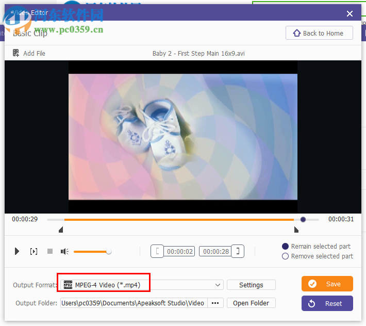Open the output folder

[x=251, y=303]
